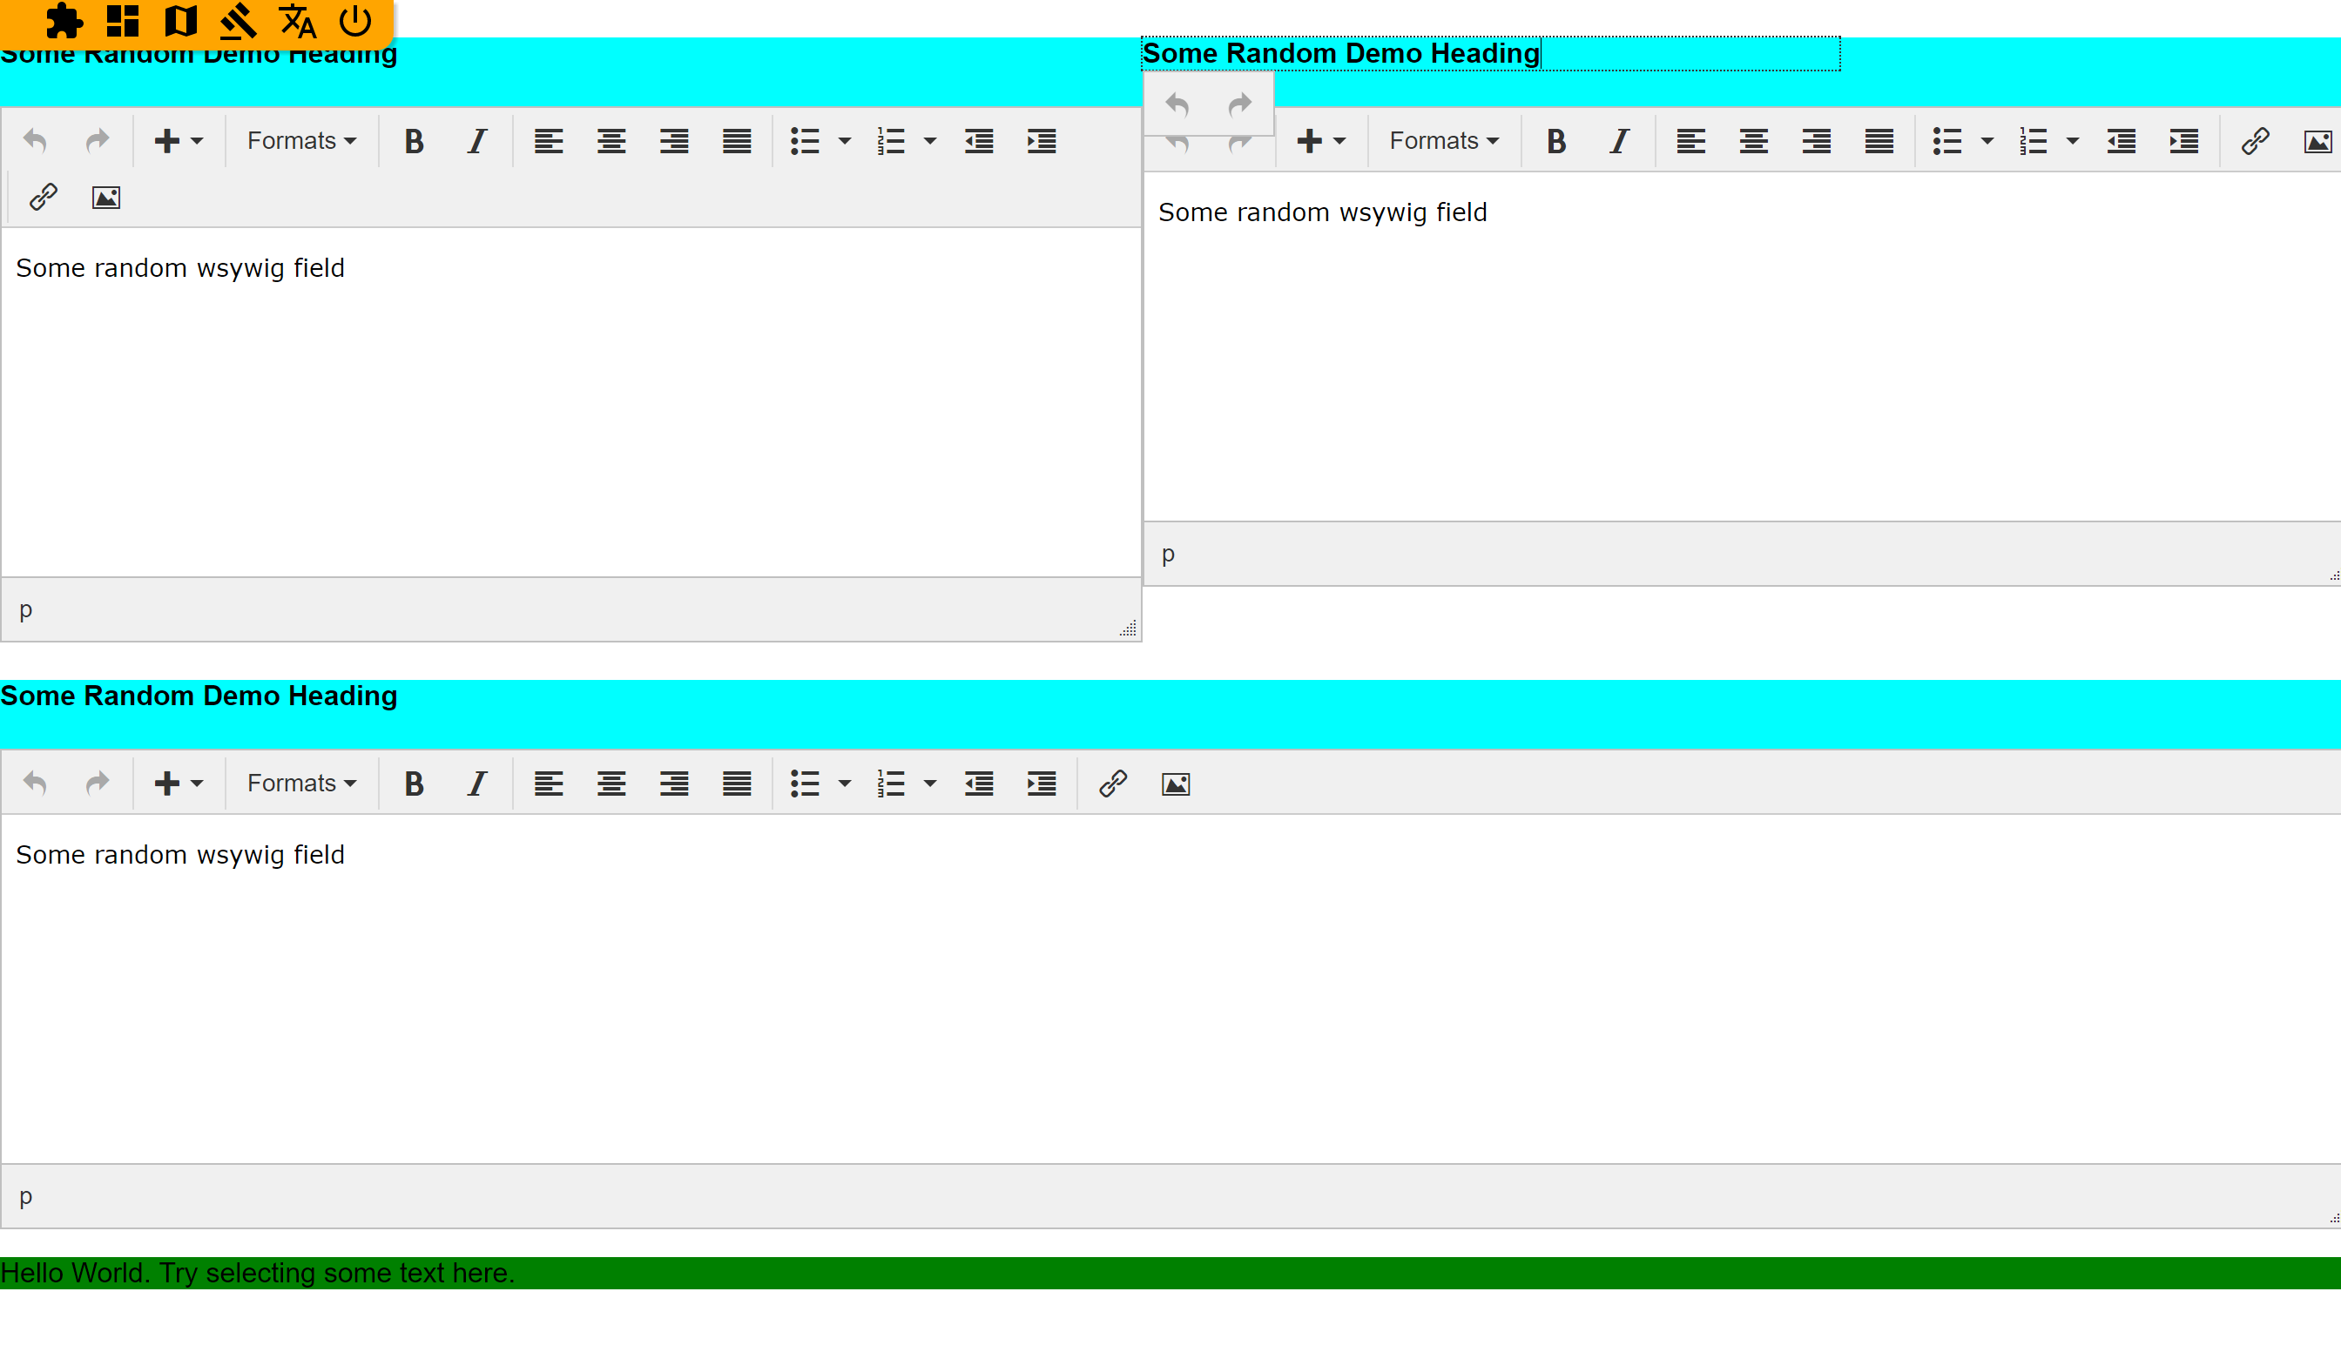Click the power icon in orange toolbar

(354, 20)
